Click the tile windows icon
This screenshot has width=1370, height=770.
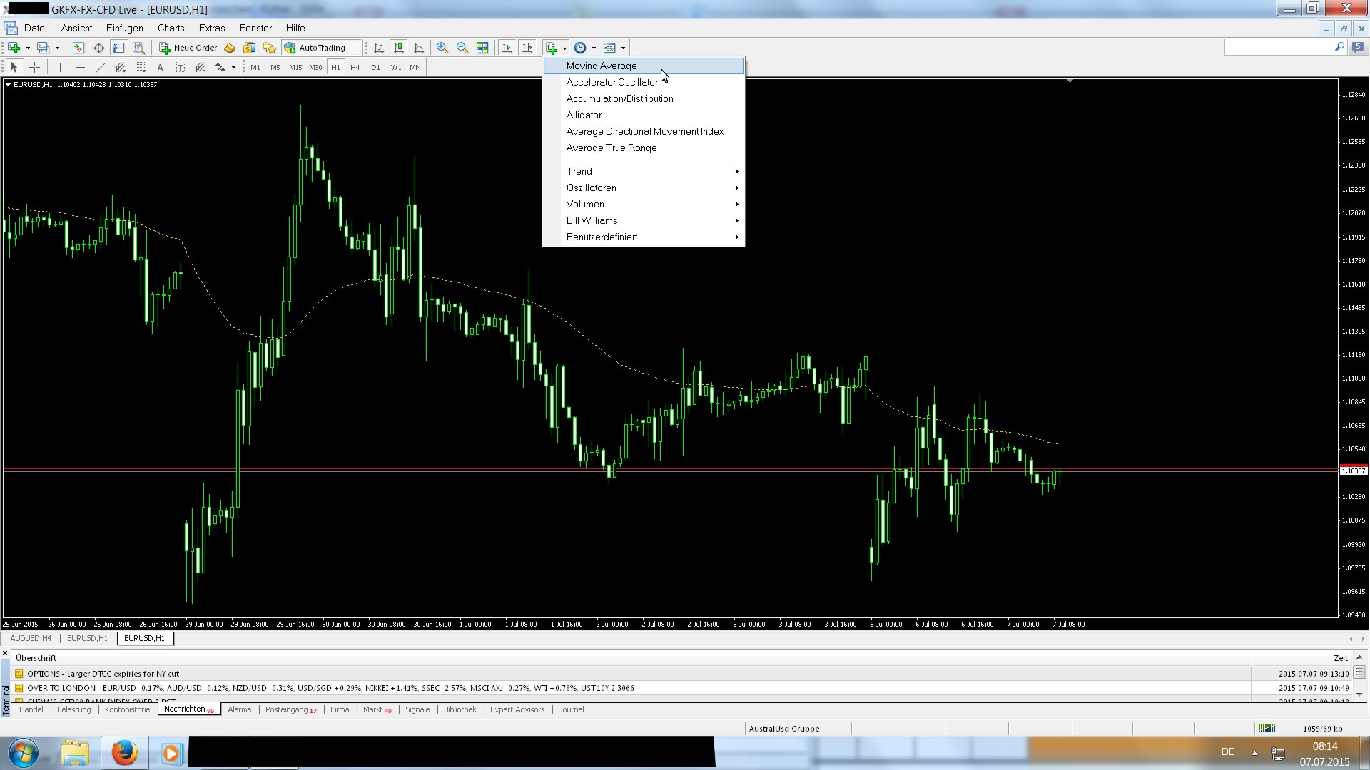[482, 48]
